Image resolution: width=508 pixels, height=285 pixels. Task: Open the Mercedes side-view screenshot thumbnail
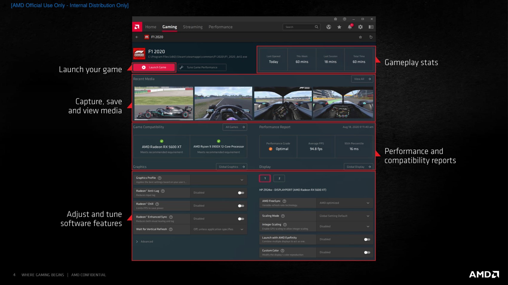point(164,103)
